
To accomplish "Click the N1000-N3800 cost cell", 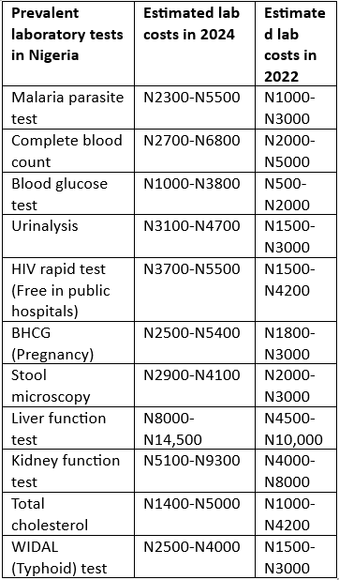I will coord(195,193).
